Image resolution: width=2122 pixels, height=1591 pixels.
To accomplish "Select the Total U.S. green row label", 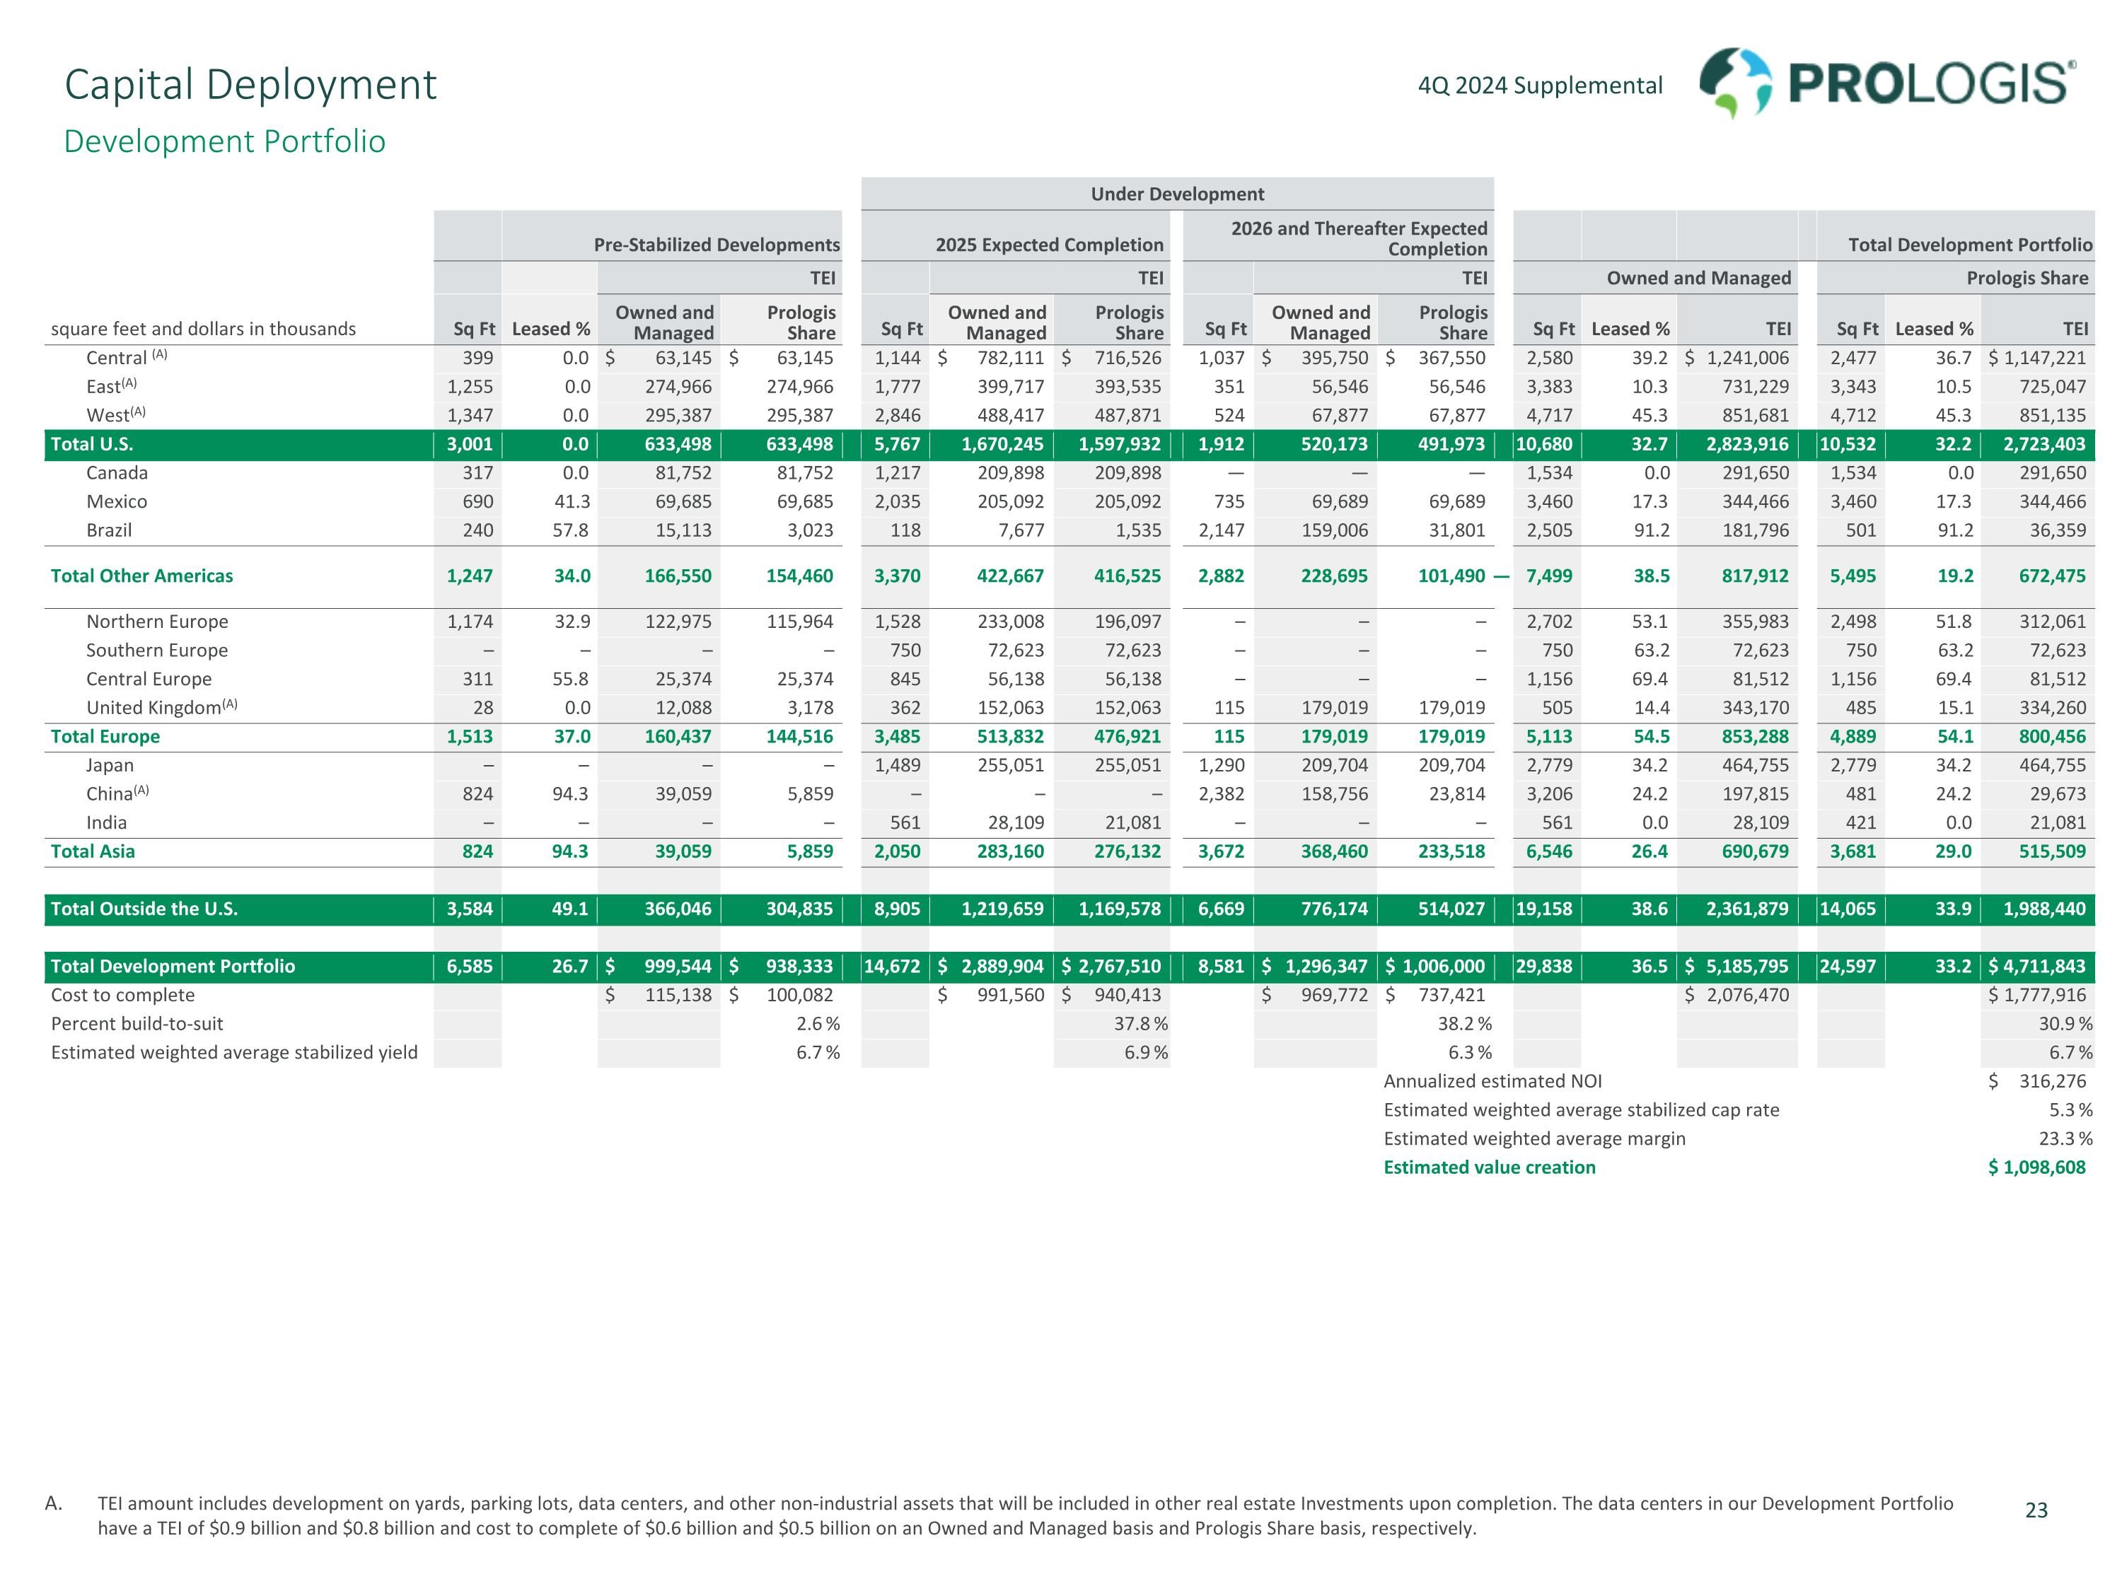I will click(x=92, y=444).
